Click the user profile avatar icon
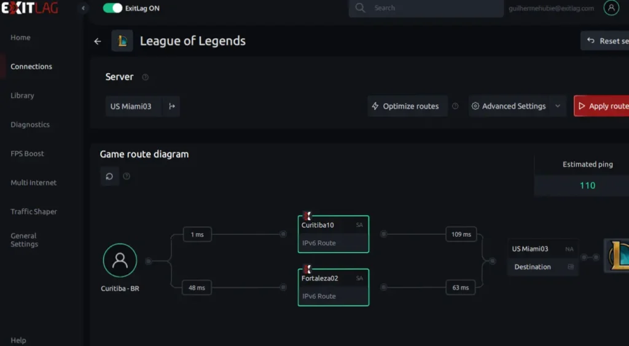 point(611,8)
